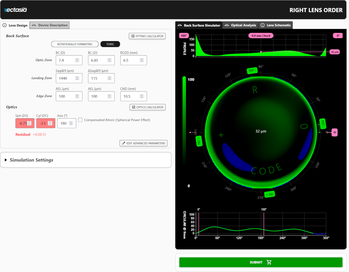Click the + TILT marker near 180°
The height and width of the screenshot is (272, 349).
(199, 142)
